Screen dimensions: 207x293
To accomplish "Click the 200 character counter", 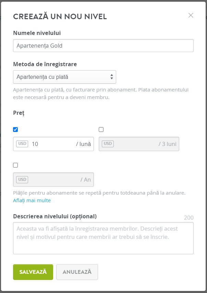I will pyautogui.click(x=189, y=218).
